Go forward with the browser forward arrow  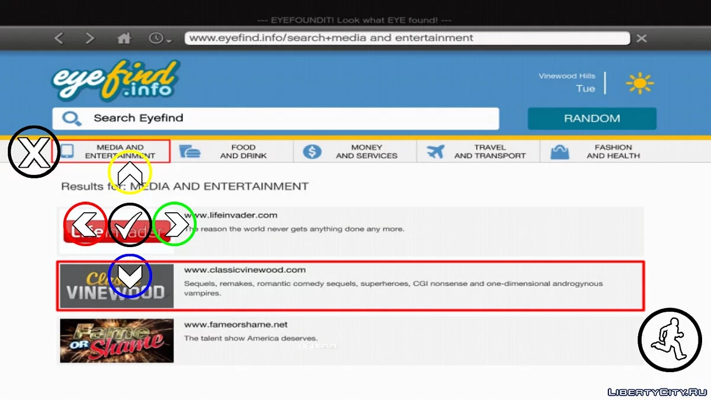point(89,39)
